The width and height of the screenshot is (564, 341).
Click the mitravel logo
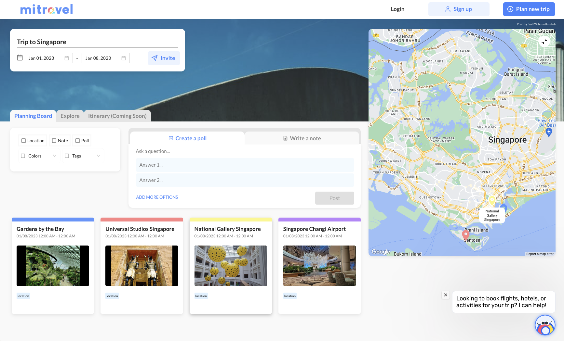[47, 9]
